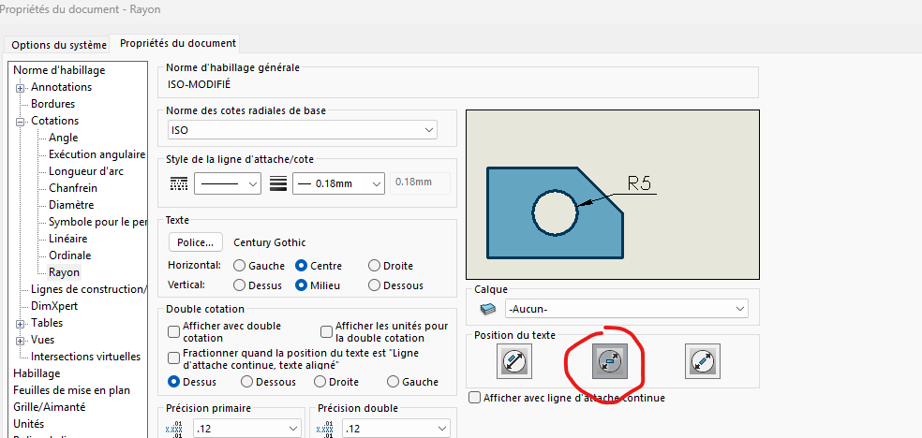
Task: Select Lignes de construction tree item
Action: tap(89, 289)
